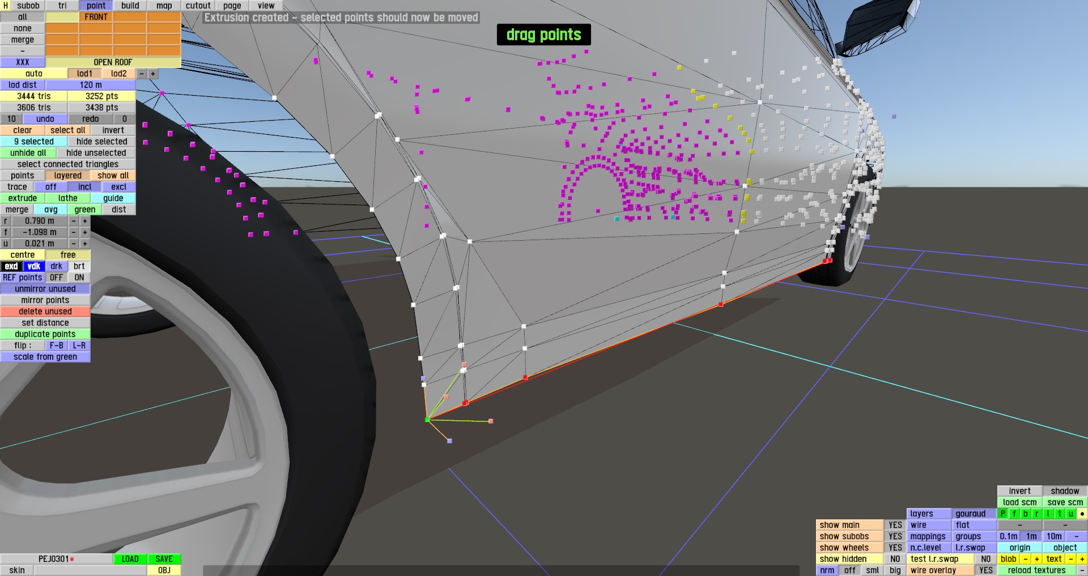Switch to the view tab
Screen dimensions: 1088x576
(266, 6)
